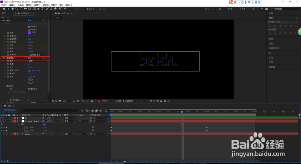
Task: Select the Unified Camera tool
Action: [x=25, y=9]
